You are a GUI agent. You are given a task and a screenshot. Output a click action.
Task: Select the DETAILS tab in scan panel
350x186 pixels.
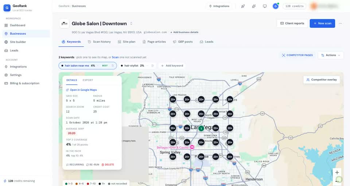[72, 80]
